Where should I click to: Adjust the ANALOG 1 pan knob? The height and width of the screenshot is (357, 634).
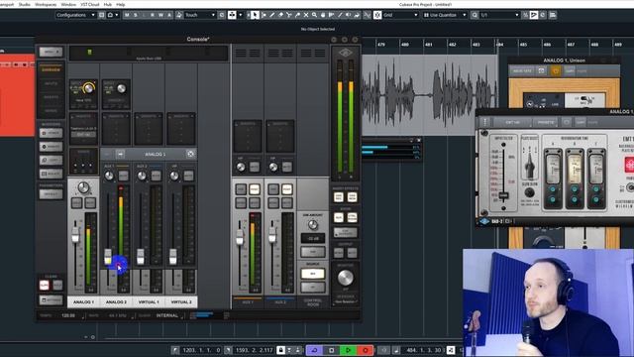coord(83,187)
